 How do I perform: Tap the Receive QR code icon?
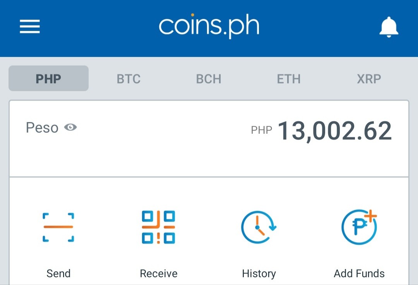158,227
